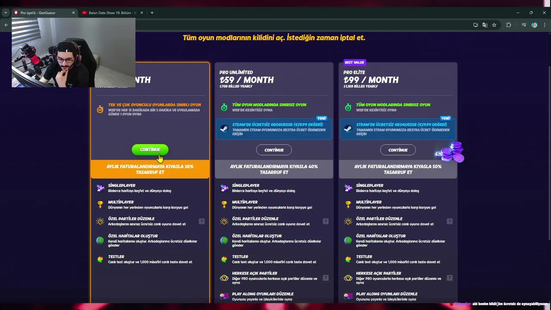Click the Play Along icon in Pro Unlimited
Image resolution: width=551 pixels, height=310 pixels.
click(x=224, y=296)
